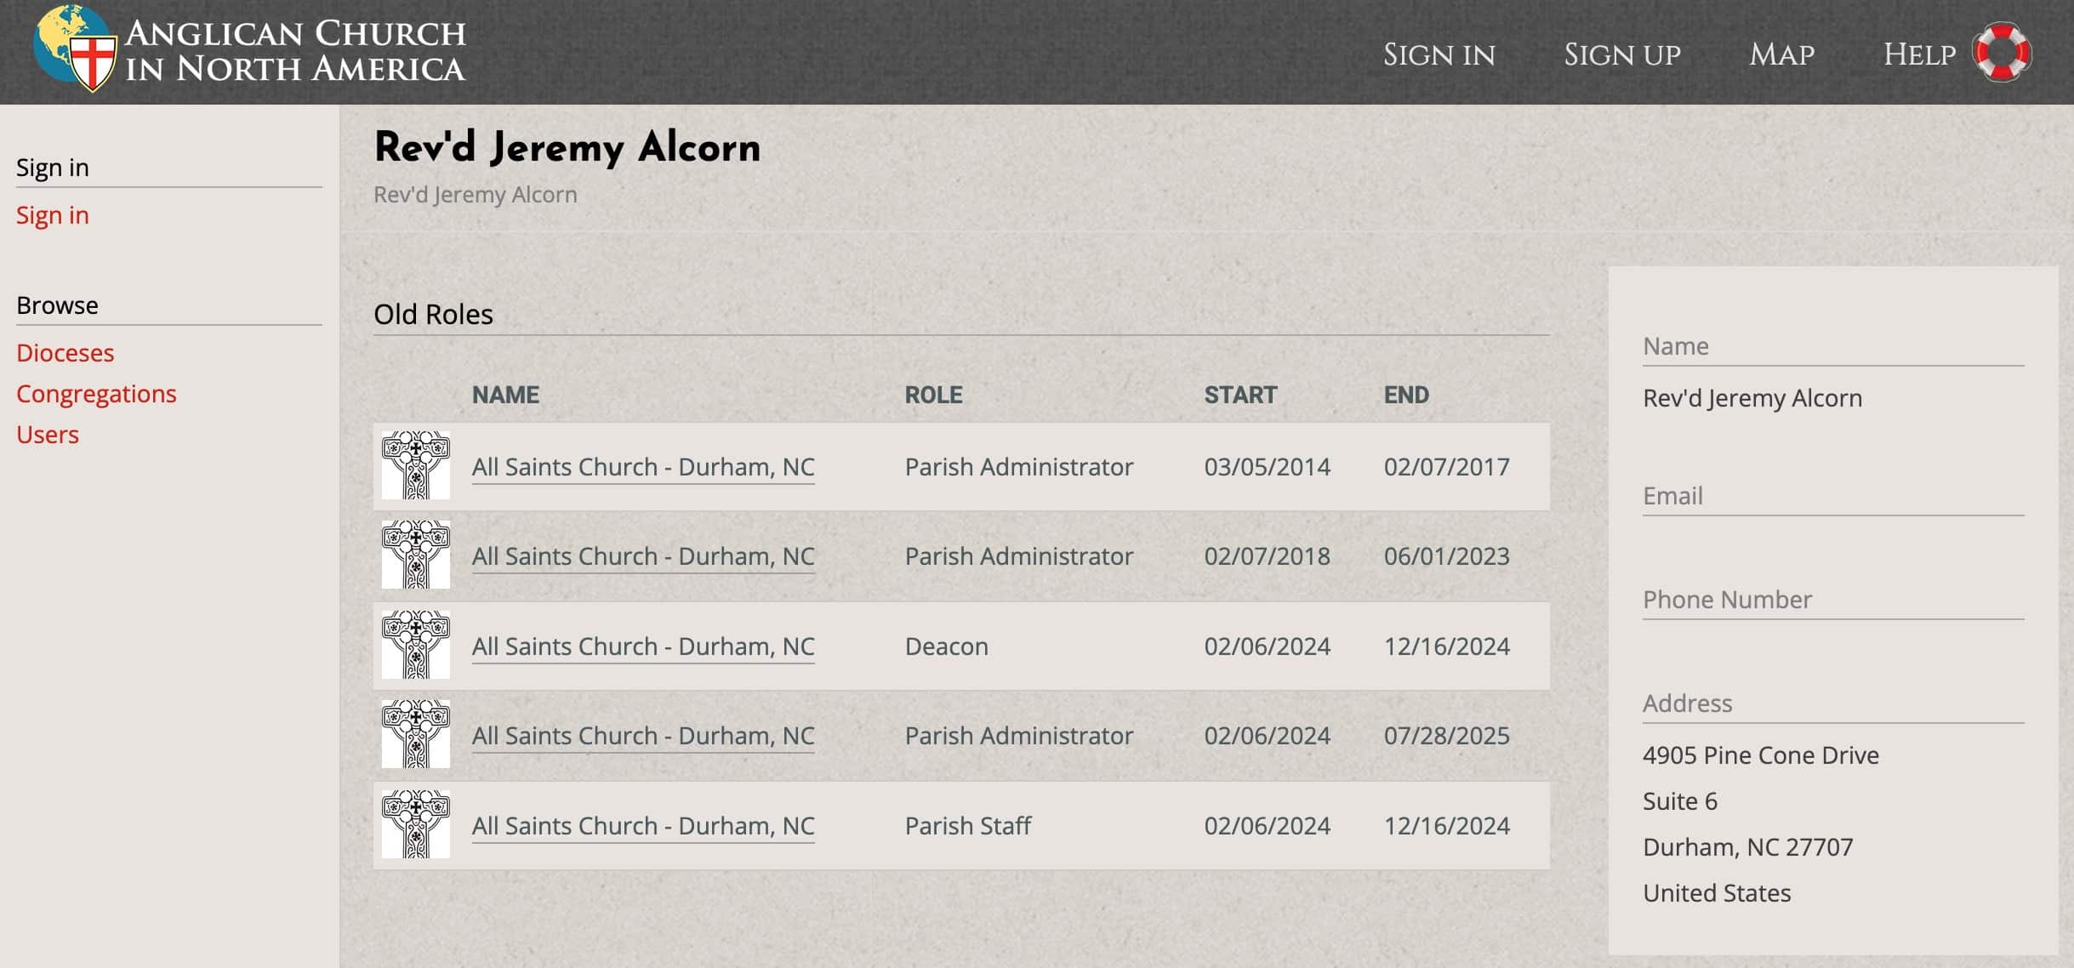Open All Saints Church link in Parish Staff row

point(643,826)
